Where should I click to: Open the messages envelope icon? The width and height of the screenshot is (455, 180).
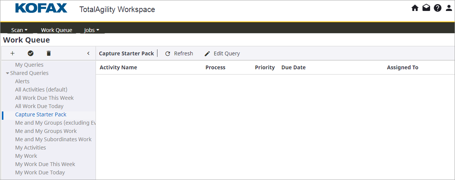tap(426, 8)
